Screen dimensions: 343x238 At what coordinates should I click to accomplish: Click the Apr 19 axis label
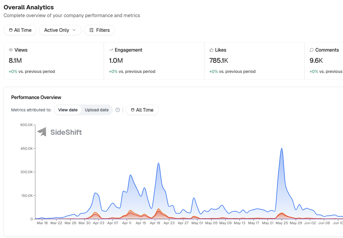(x=155, y=223)
